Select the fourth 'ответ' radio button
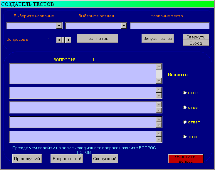 pos(185,137)
